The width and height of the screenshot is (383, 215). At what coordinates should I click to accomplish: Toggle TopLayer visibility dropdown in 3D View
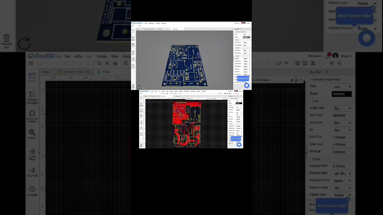247,69
